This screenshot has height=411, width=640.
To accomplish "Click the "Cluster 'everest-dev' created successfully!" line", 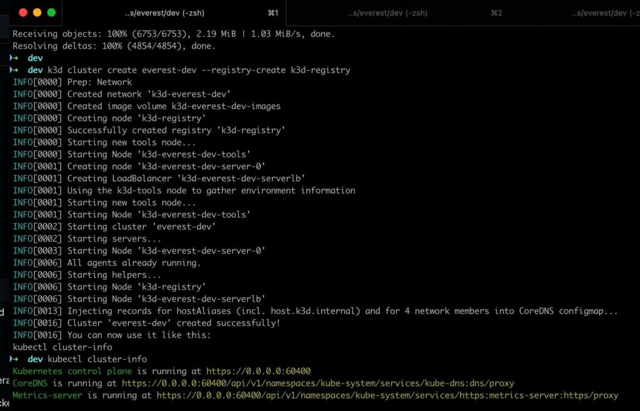I will (174, 323).
